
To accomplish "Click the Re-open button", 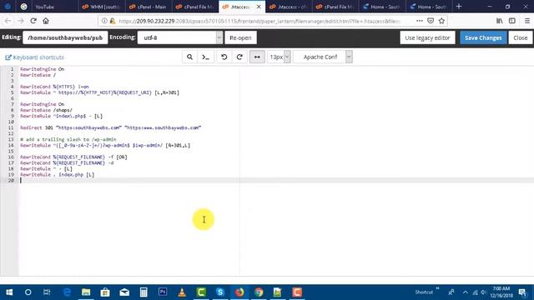I will (240, 37).
